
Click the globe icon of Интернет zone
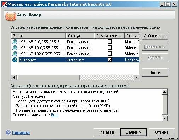coord(15,60)
